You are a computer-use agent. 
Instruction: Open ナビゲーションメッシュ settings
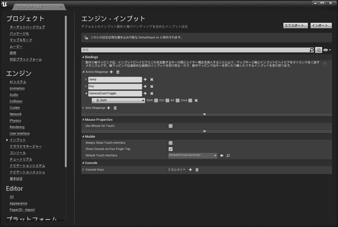(27, 172)
